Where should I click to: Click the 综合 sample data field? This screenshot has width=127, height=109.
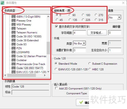(30, 92)
